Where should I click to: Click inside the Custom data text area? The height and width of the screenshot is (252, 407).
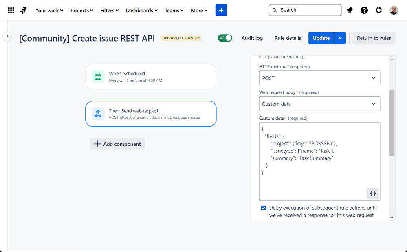319,162
